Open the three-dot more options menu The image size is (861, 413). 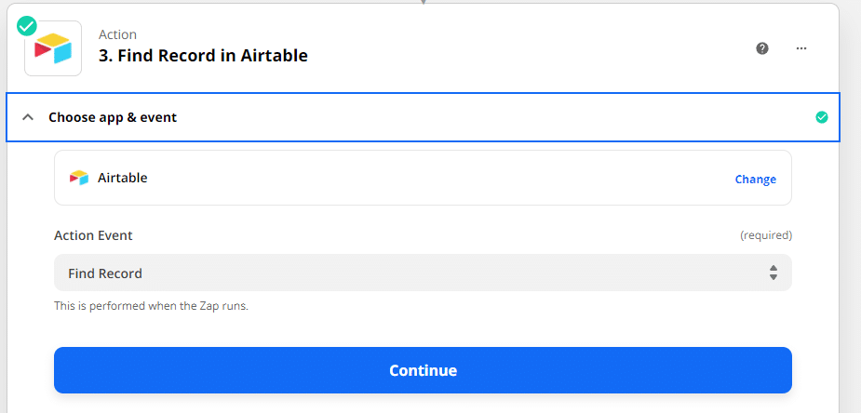(801, 48)
